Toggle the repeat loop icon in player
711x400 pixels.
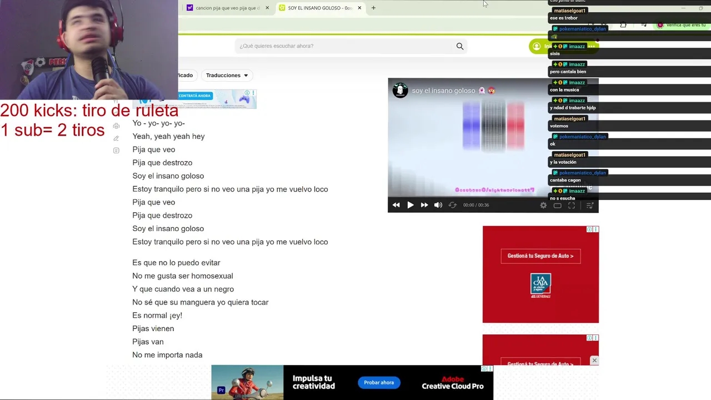click(453, 205)
